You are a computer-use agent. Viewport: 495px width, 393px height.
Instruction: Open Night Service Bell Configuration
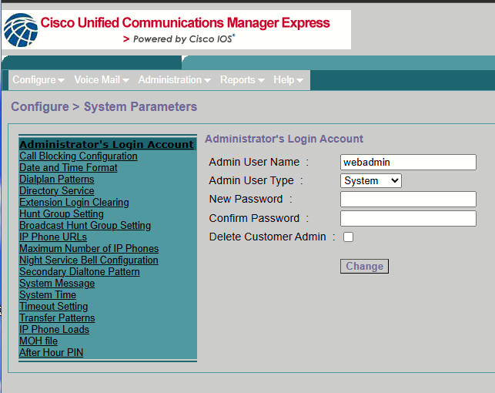[x=89, y=260]
